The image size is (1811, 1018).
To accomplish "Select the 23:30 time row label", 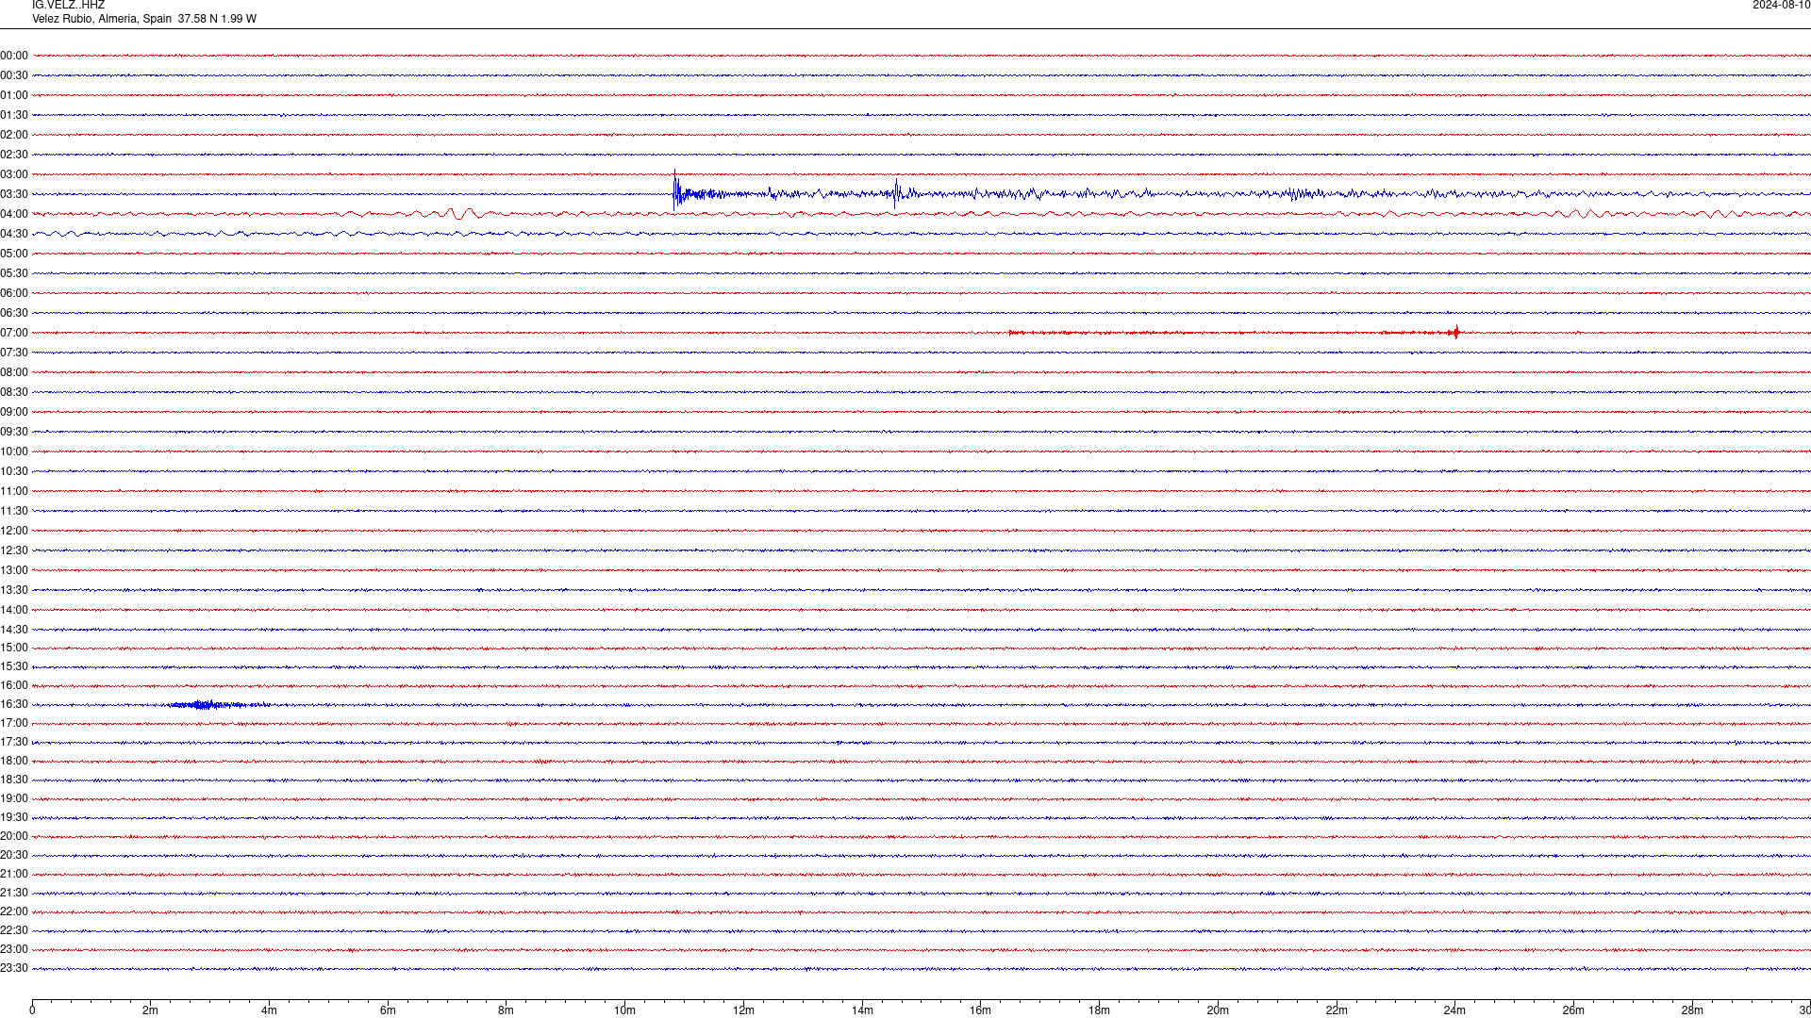I will coord(14,968).
